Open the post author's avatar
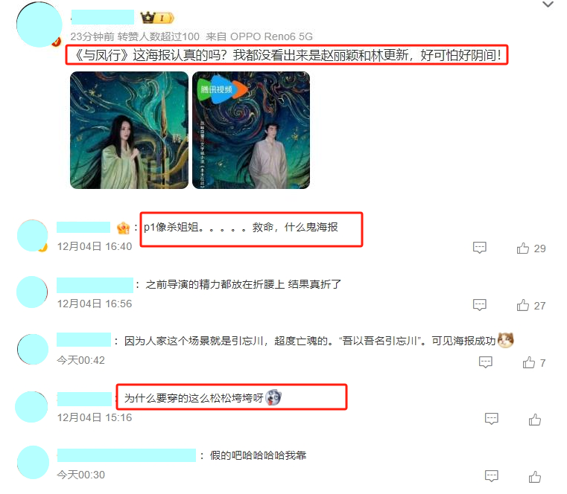Viewport: 567px width, 494px height. click(x=39, y=25)
